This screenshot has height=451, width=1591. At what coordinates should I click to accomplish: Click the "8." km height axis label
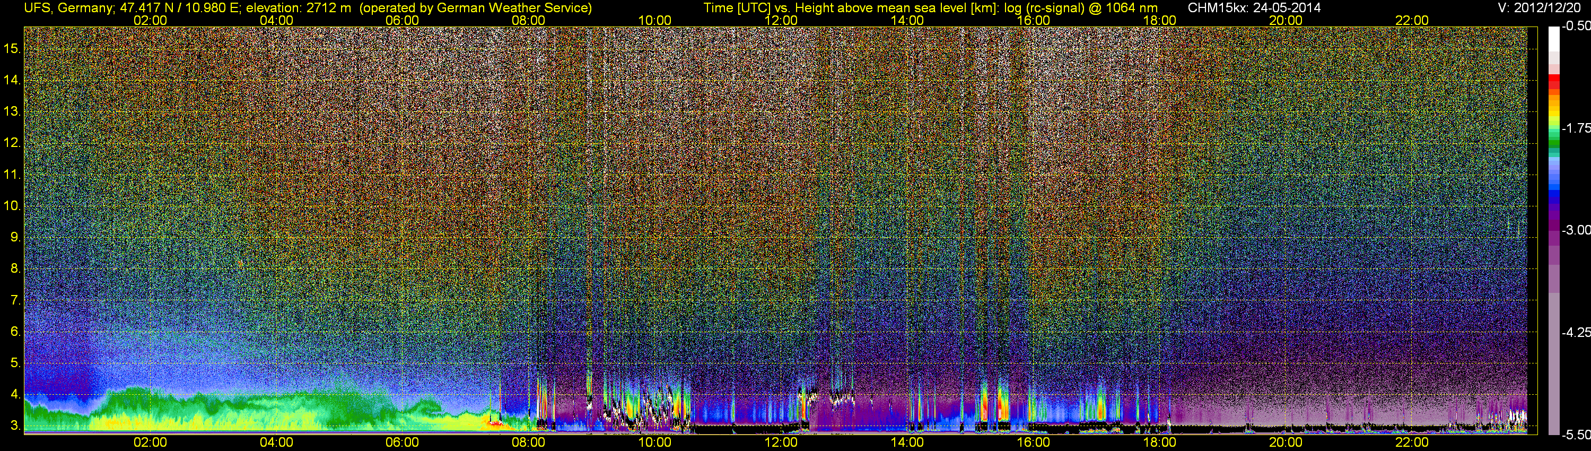point(15,269)
